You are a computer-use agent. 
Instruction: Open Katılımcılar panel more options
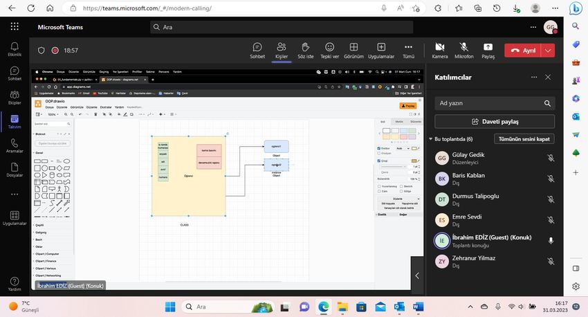click(x=533, y=77)
